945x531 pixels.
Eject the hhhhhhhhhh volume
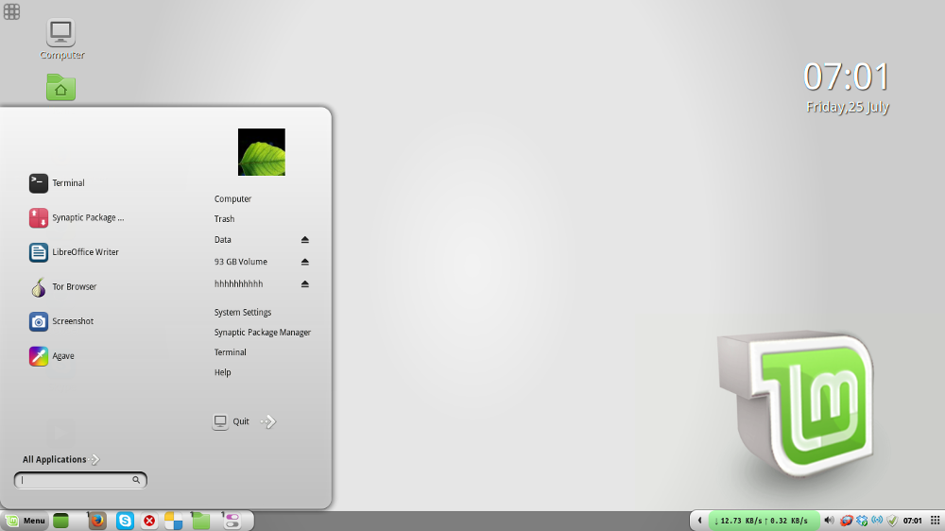[305, 283]
